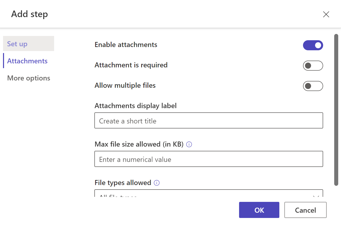
Task: Close the Add step dialog
Action: click(326, 14)
